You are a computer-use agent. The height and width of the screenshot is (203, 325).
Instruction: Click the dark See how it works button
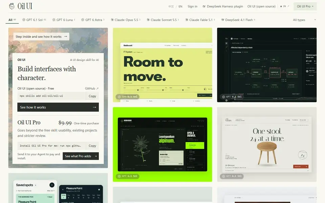[58, 107]
